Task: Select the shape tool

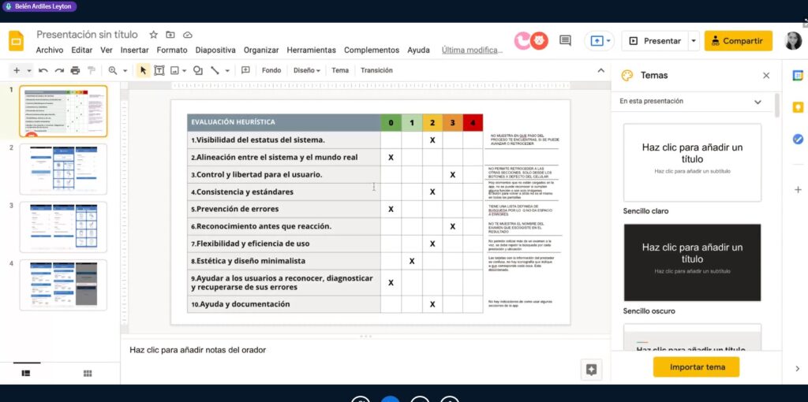Action: (x=198, y=70)
